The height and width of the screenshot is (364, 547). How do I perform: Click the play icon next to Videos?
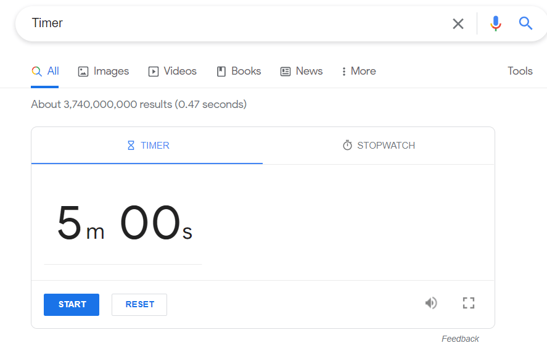(x=153, y=71)
